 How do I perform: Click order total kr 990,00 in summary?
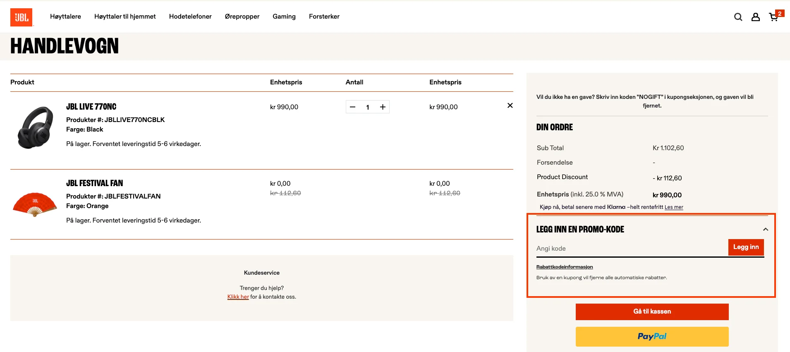667,195
